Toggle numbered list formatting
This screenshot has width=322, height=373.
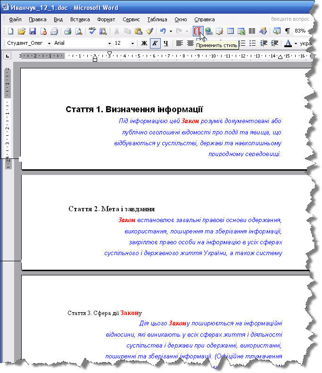(242, 43)
